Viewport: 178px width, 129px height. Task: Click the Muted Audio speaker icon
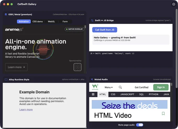pyautogui.click(x=92, y=79)
